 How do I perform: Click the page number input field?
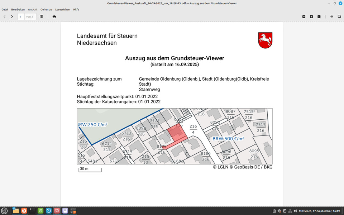coord(21,16)
